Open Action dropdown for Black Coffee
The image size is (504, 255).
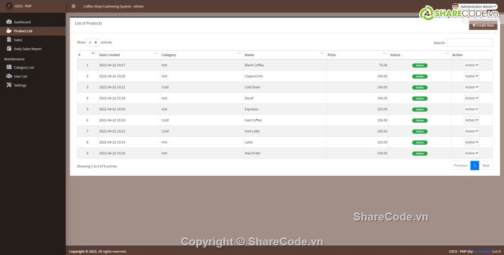pyautogui.click(x=471, y=65)
